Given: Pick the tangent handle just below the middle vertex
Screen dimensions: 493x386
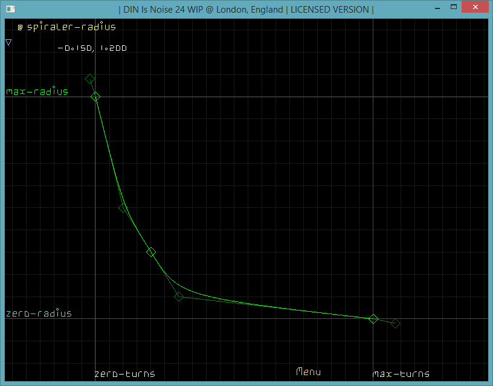Looking at the screenshot, I should pos(179,296).
